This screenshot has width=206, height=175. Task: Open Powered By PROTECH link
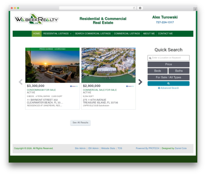(147, 149)
